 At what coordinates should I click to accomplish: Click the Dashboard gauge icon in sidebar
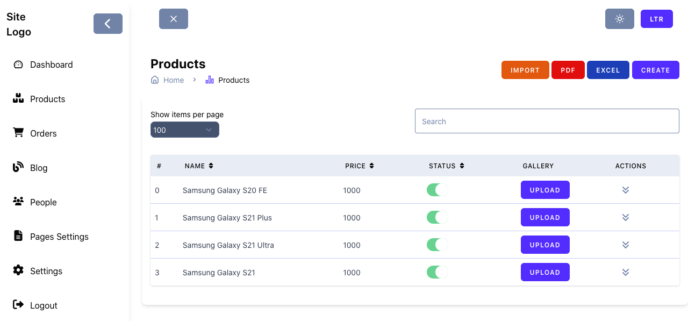18,65
